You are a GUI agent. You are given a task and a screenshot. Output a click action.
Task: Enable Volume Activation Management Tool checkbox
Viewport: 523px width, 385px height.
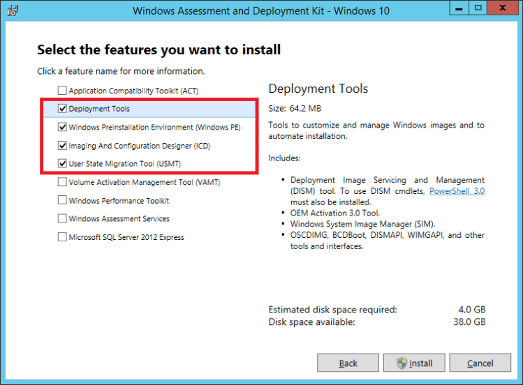point(63,183)
